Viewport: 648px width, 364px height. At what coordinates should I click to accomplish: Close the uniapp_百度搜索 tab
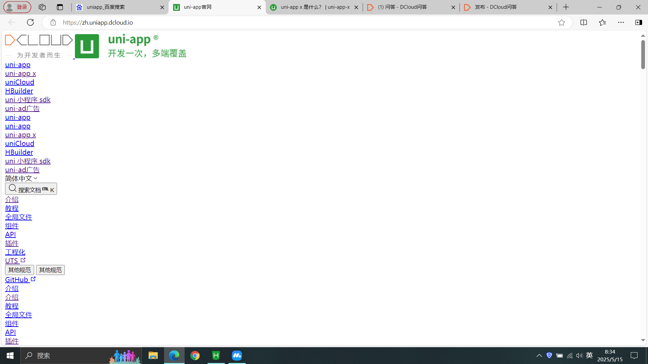pos(162,7)
